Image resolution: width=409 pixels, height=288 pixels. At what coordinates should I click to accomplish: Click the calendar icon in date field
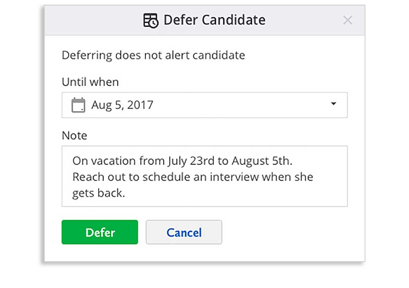[78, 105]
